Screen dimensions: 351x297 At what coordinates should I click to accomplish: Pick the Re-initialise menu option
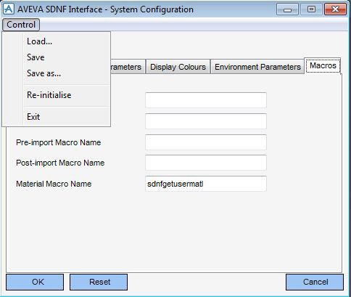(x=67, y=95)
